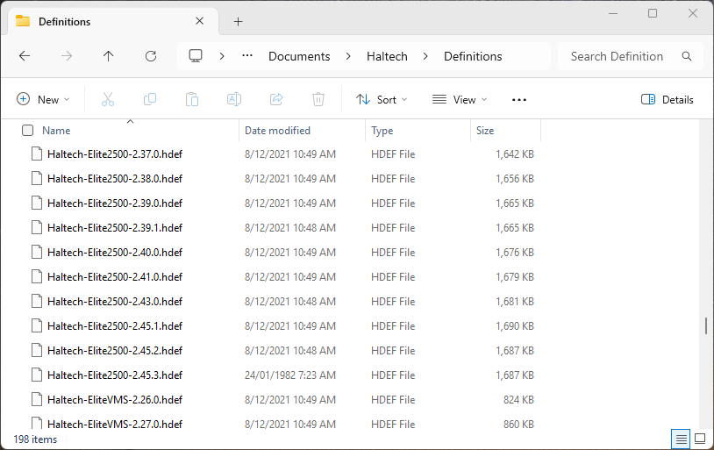Click the search magnifier icon
The image size is (714, 450).
(x=687, y=56)
